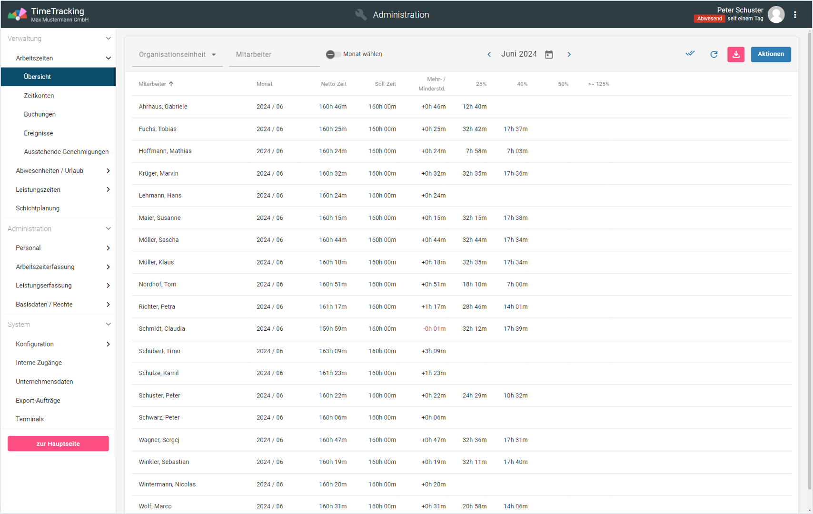The width and height of the screenshot is (813, 514).
Task: Click the pink download export icon
Action: 735,54
